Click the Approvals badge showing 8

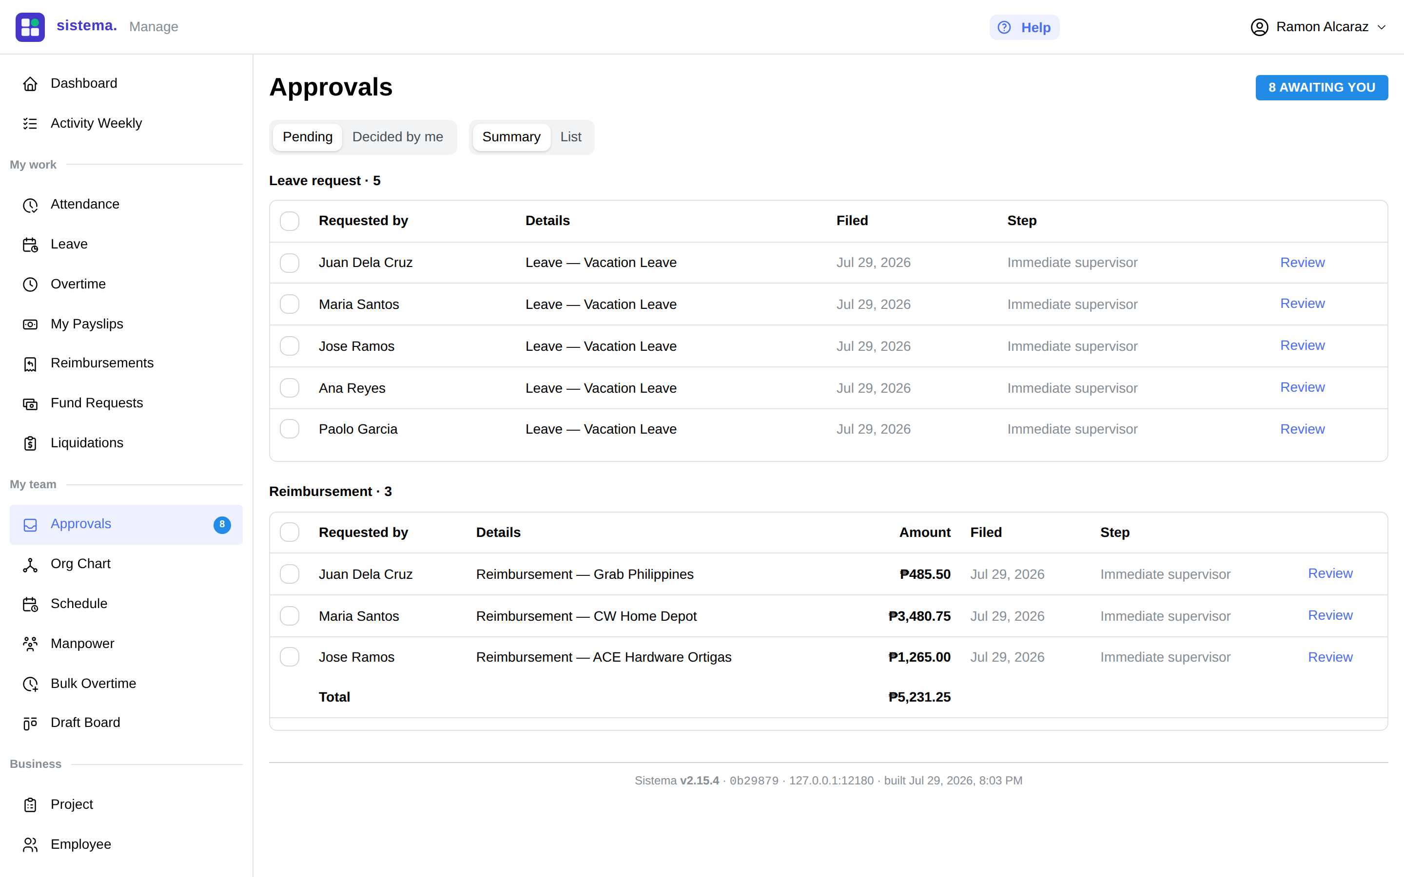(222, 524)
